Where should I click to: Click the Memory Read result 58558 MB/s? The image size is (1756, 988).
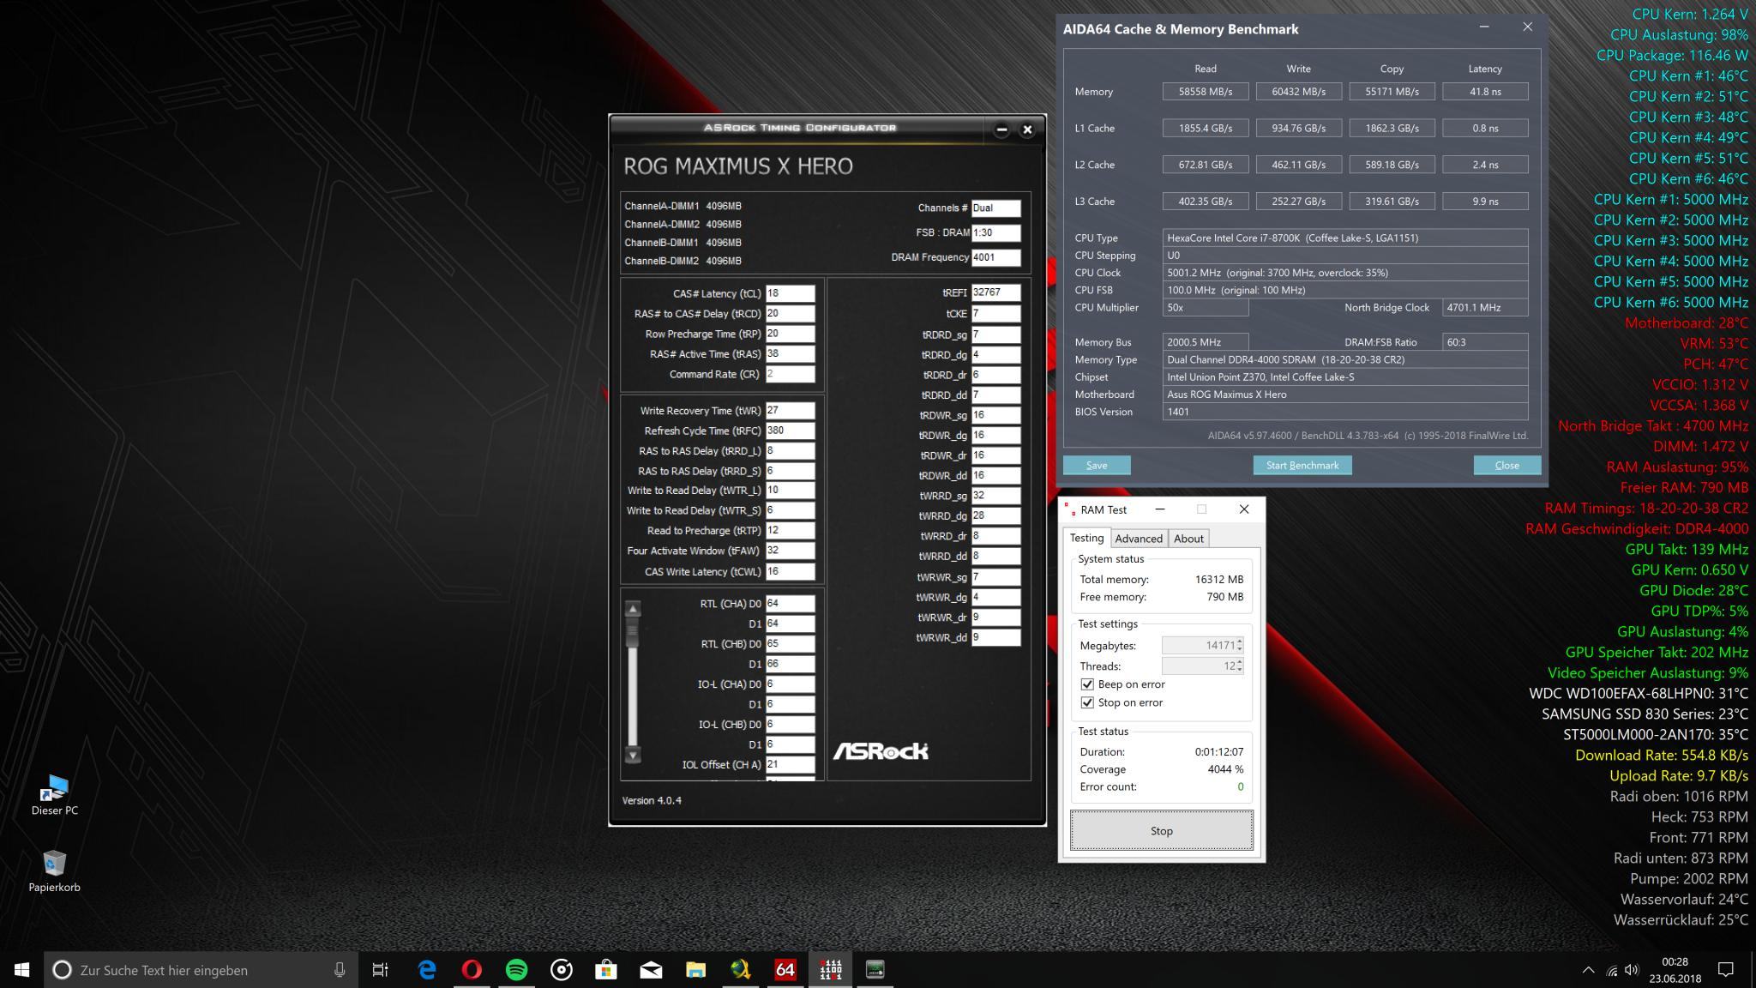(1205, 91)
